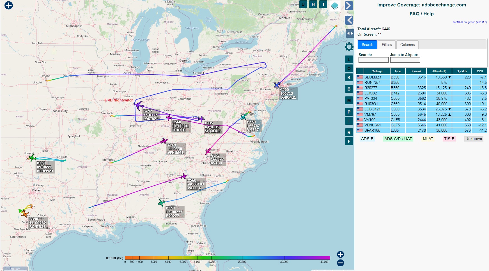Click the MLAT legend swatch
The height and width of the screenshot is (271, 489).
428,139
